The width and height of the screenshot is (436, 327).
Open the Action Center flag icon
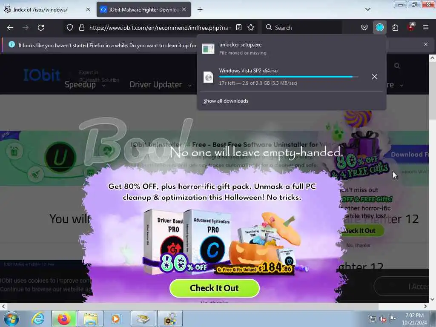coord(392,319)
